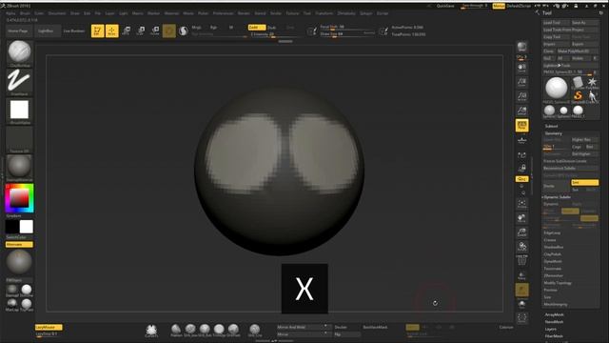
Task: Toggle Rgb mode
Action: tap(213, 28)
